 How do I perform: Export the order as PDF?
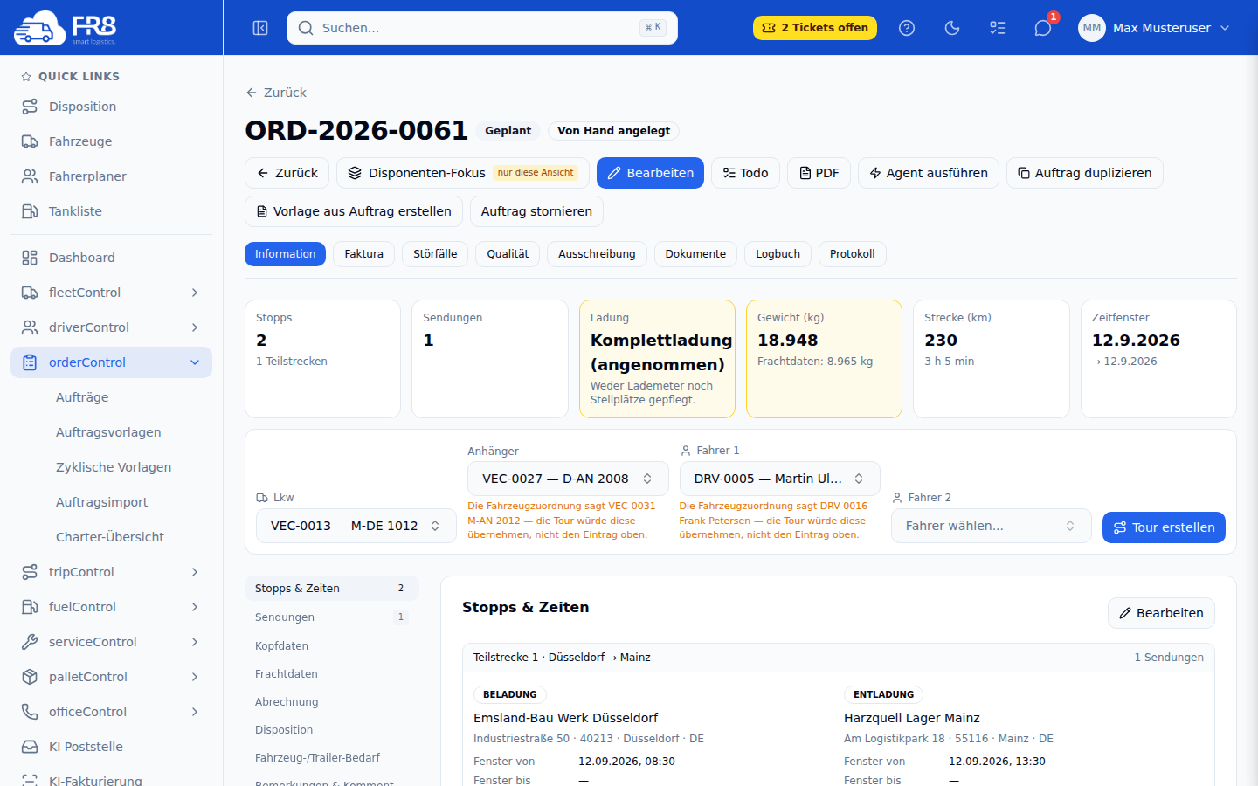pos(819,173)
